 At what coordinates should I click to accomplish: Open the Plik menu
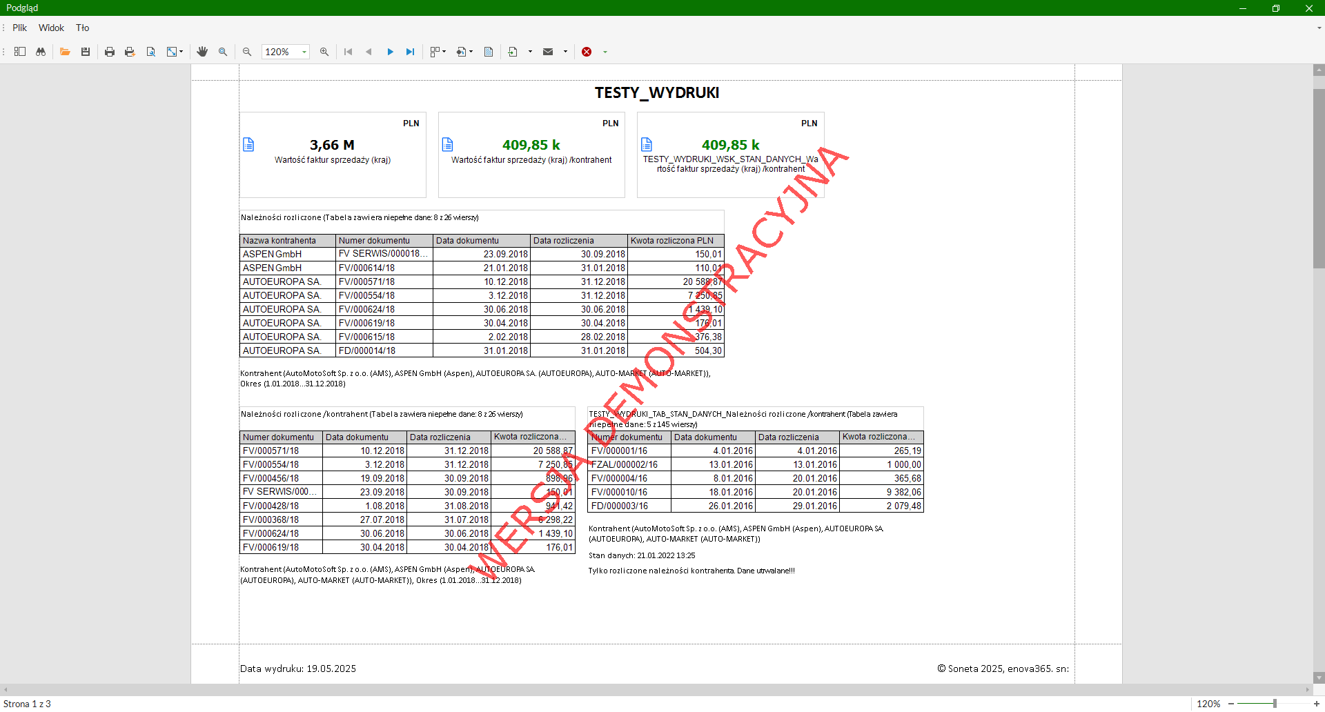click(19, 28)
